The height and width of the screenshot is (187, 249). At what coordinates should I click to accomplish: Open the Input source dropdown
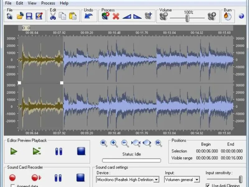(x=196, y=180)
